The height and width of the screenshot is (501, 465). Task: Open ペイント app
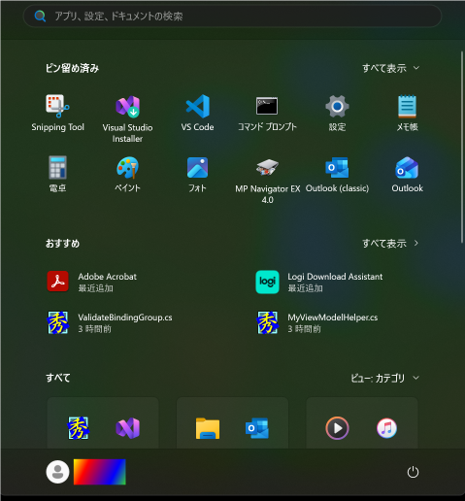tap(127, 174)
